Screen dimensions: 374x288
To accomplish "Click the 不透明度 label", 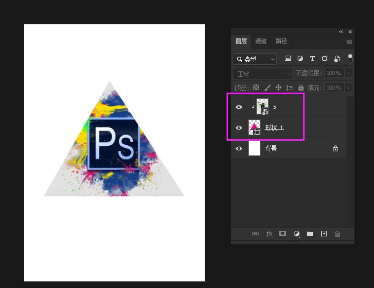I will tap(309, 73).
